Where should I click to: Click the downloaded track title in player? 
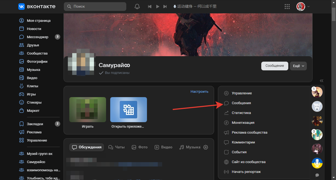195,6
